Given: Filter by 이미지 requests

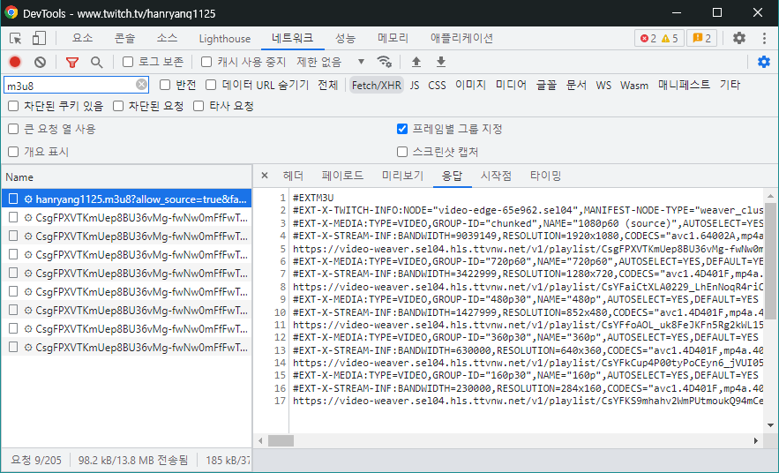Looking at the screenshot, I should (x=470, y=85).
